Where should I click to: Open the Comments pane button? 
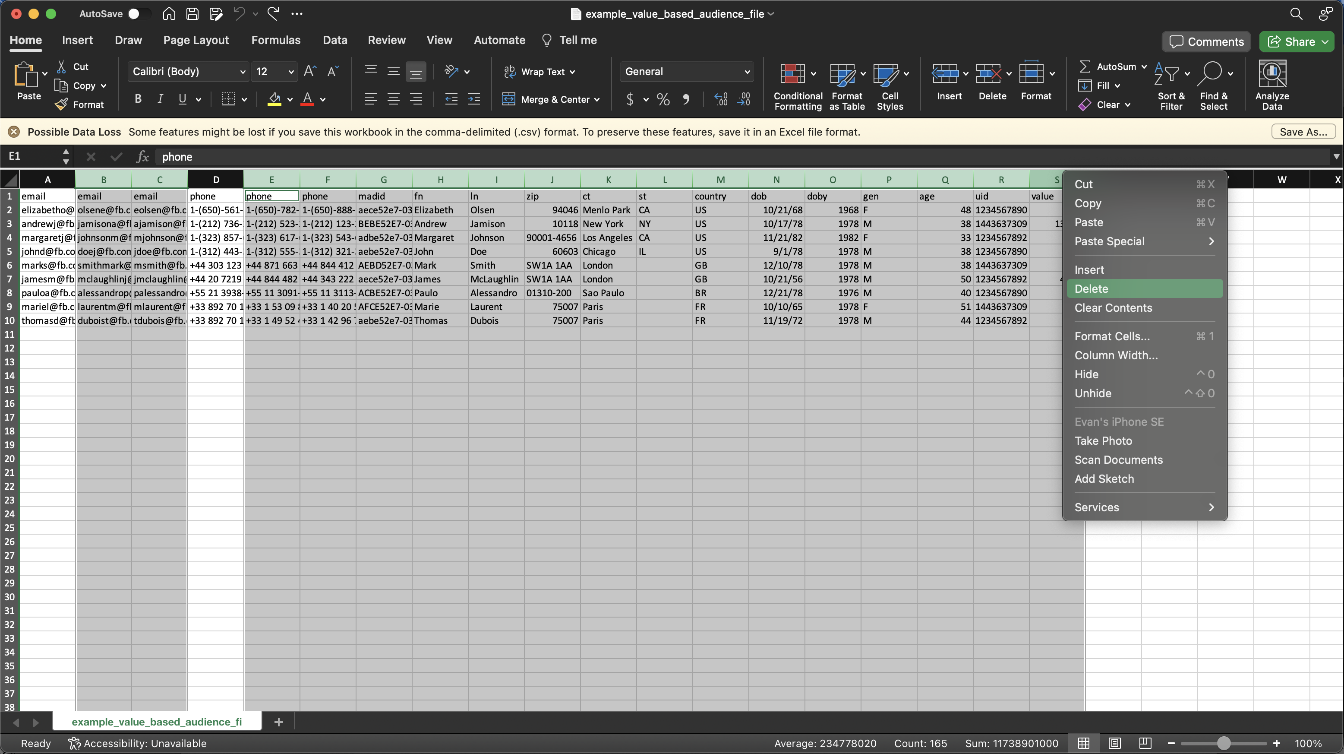pyautogui.click(x=1206, y=42)
